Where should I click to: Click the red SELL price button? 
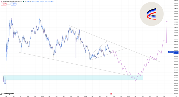pyautogui.click(x=4, y=4)
